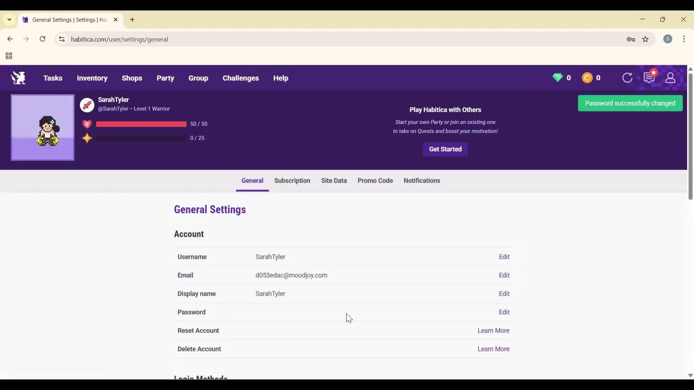Sync data using the refresh icon
The image size is (694, 390).
click(x=627, y=78)
